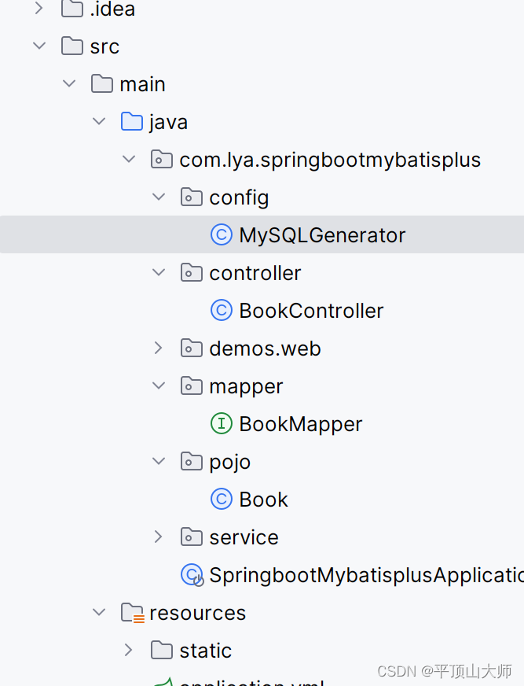Click the java source folder icon
524x686 pixels.
point(132,122)
